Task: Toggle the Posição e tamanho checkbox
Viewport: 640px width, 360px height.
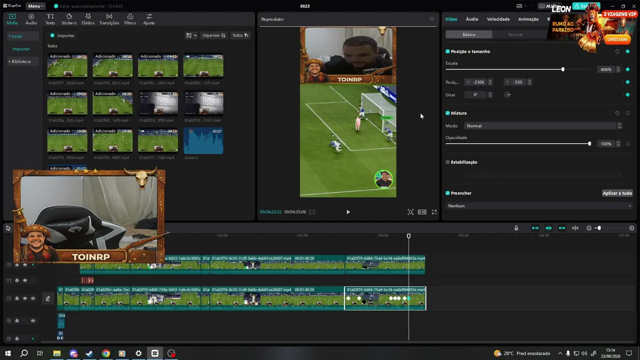Action: coord(447,51)
